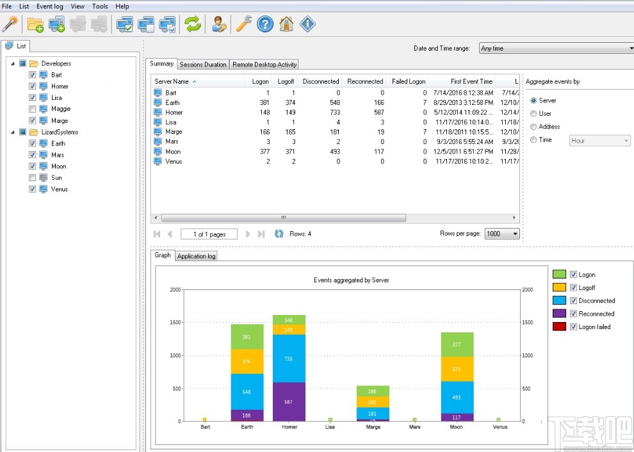Enable the Maggie checkbox in the list
Screen dimensions: 634x452
click(32, 109)
